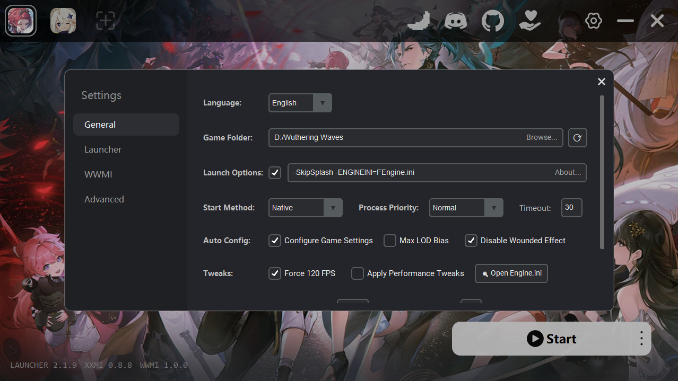Viewport: 678px width, 381px height.
Task: Open the Language dropdown
Action: point(300,103)
